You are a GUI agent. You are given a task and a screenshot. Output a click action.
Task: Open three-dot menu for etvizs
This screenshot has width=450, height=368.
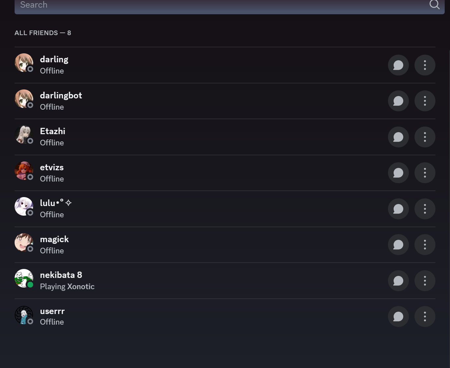[x=425, y=173]
